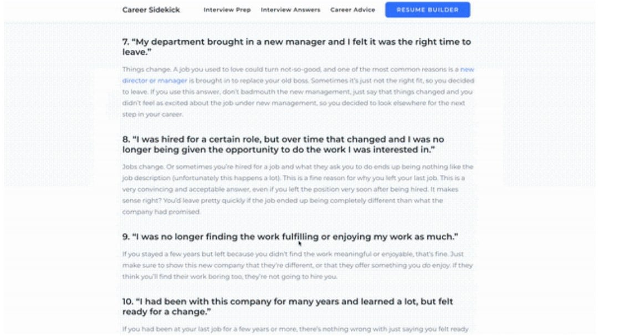
Task: Click the text "If you stayed a few years"
Action: click(x=160, y=255)
